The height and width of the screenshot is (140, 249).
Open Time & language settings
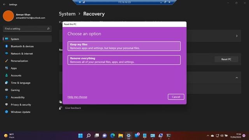point(27,83)
